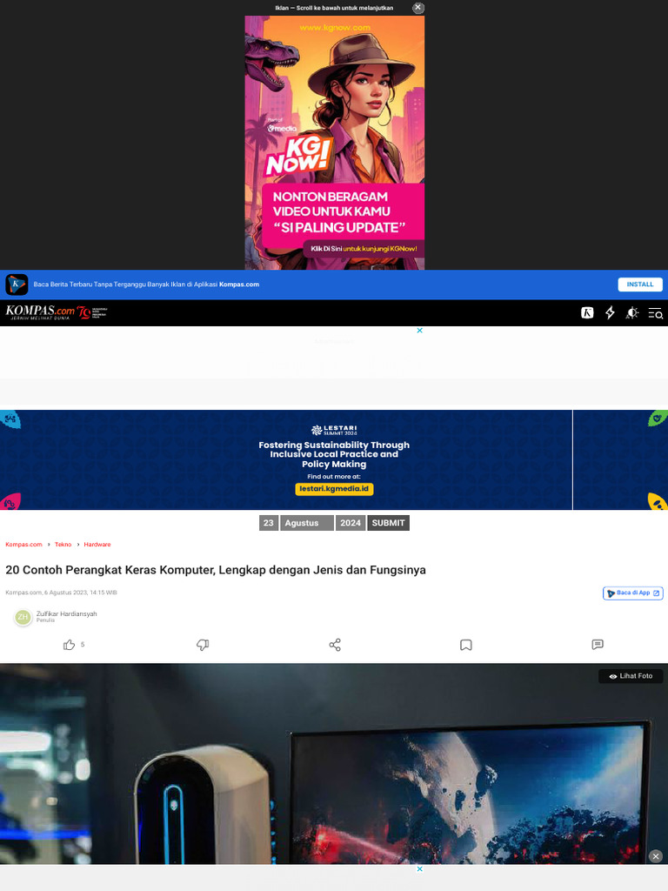Close the bottom ad with blue X

(x=420, y=869)
